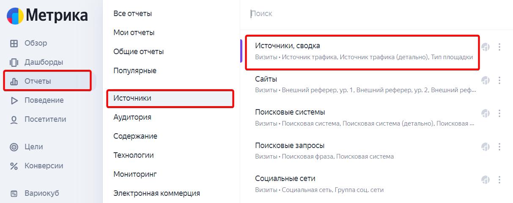Click the Конверсии percent icon

(14, 166)
